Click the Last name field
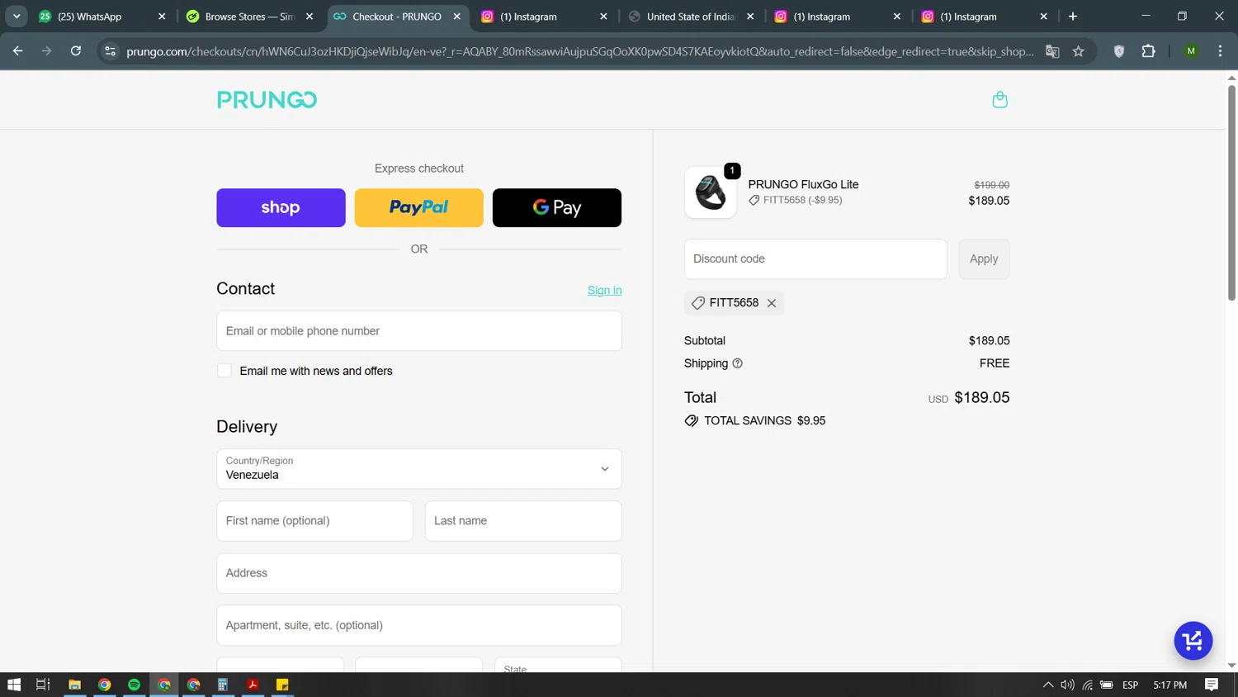This screenshot has height=697, width=1238. point(523,521)
